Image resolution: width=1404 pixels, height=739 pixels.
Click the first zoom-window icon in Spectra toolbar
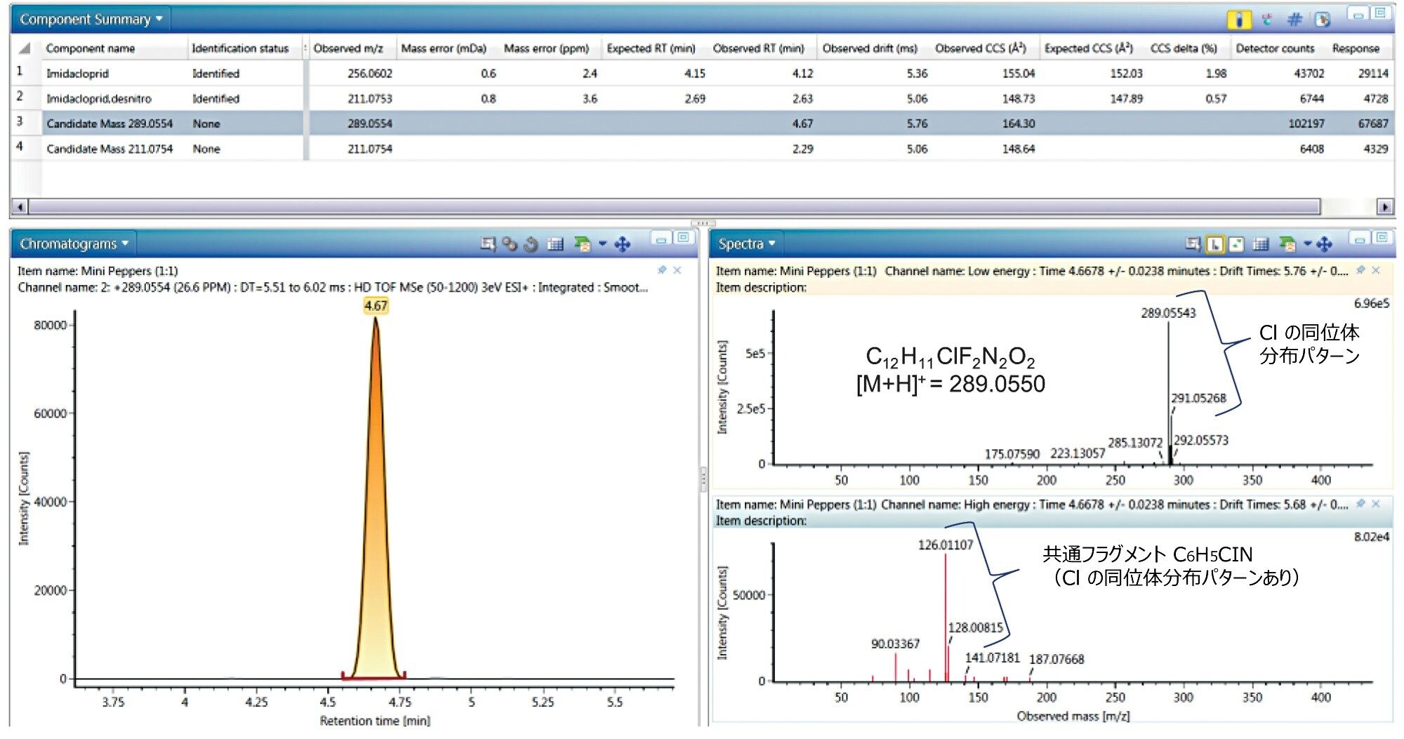point(1192,244)
